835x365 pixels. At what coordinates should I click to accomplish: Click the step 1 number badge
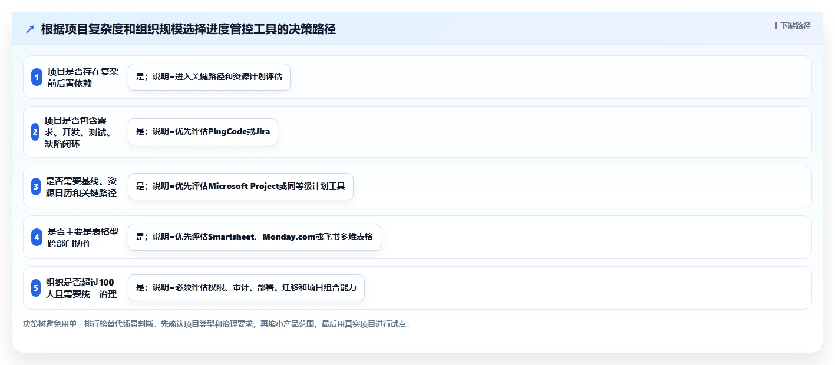click(37, 77)
